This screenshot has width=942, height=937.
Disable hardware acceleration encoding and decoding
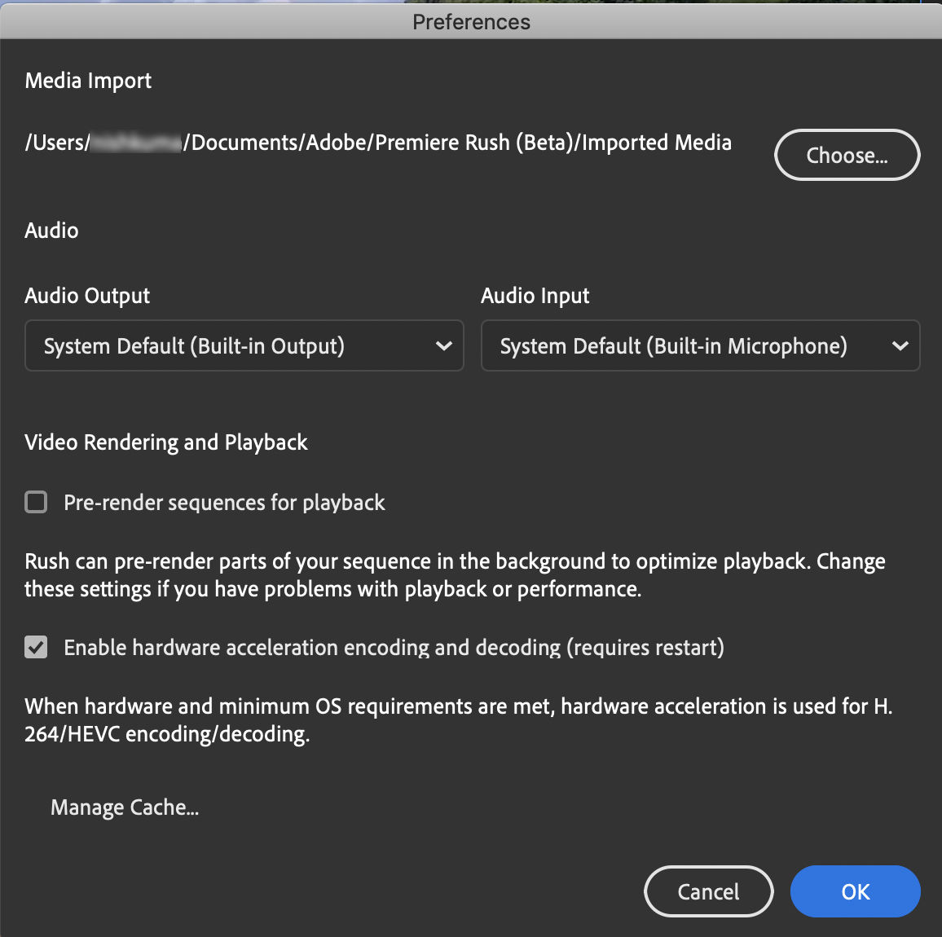(36, 648)
